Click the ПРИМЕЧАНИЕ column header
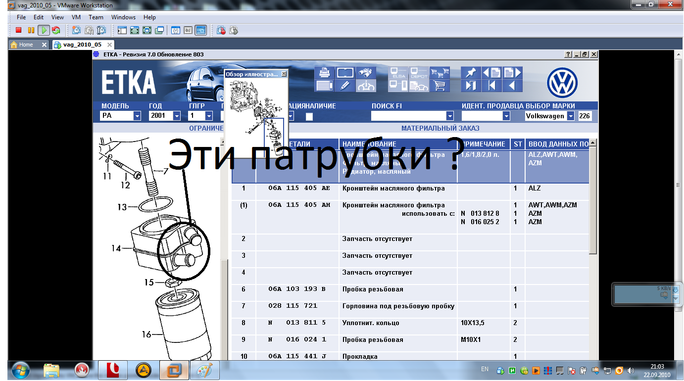 [483, 144]
